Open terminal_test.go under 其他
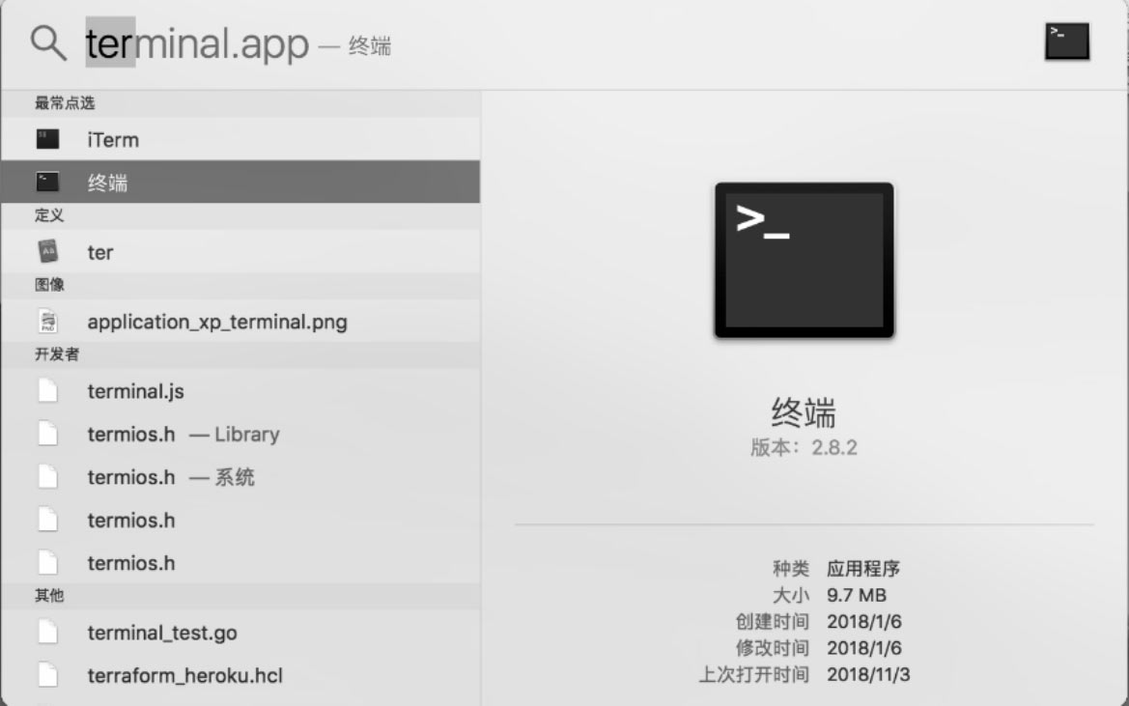The height and width of the screenshot is (706, 1129). (240, 633)
